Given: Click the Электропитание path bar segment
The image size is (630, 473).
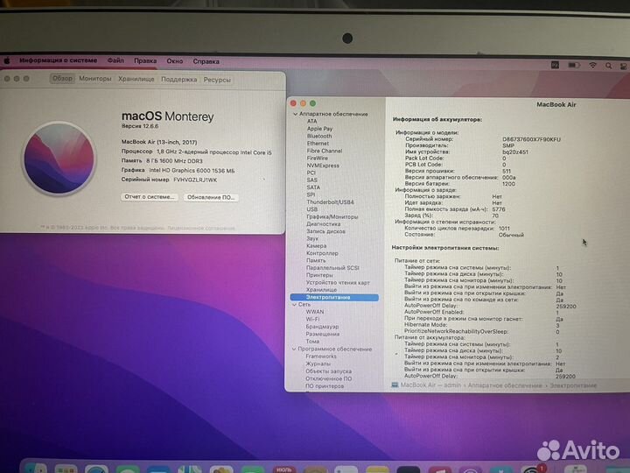Looking at the screenshot, I should pos(573,385).
